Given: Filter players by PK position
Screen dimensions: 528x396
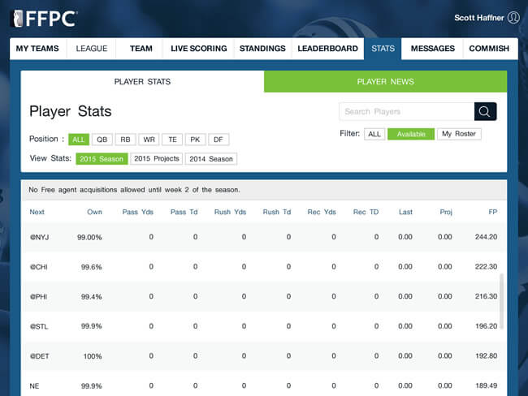Looking at the screenshot, I should click(195, 140).
